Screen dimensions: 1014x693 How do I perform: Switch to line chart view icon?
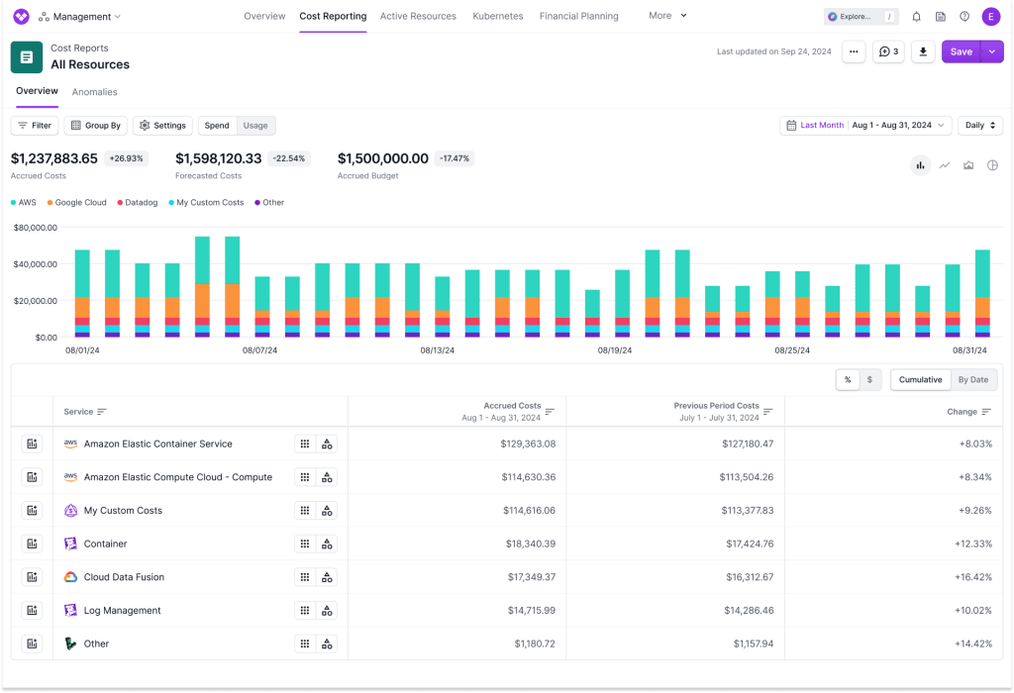[x=944, y=165]
